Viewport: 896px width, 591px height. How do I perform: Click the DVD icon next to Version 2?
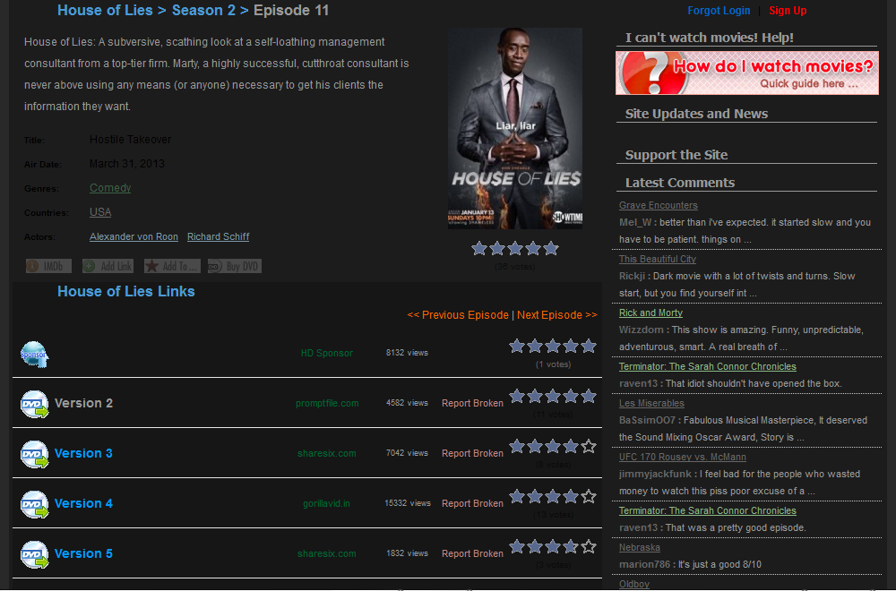(34, 403)
